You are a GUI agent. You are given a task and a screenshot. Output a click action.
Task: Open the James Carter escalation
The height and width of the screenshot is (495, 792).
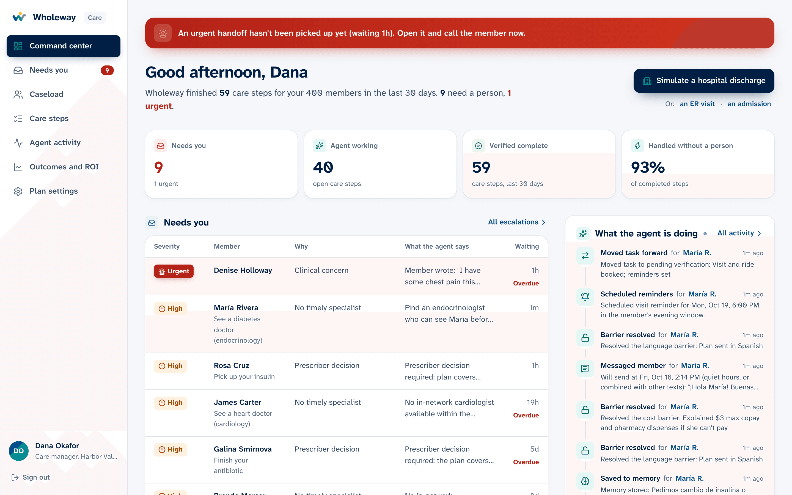tap(346, 413)
